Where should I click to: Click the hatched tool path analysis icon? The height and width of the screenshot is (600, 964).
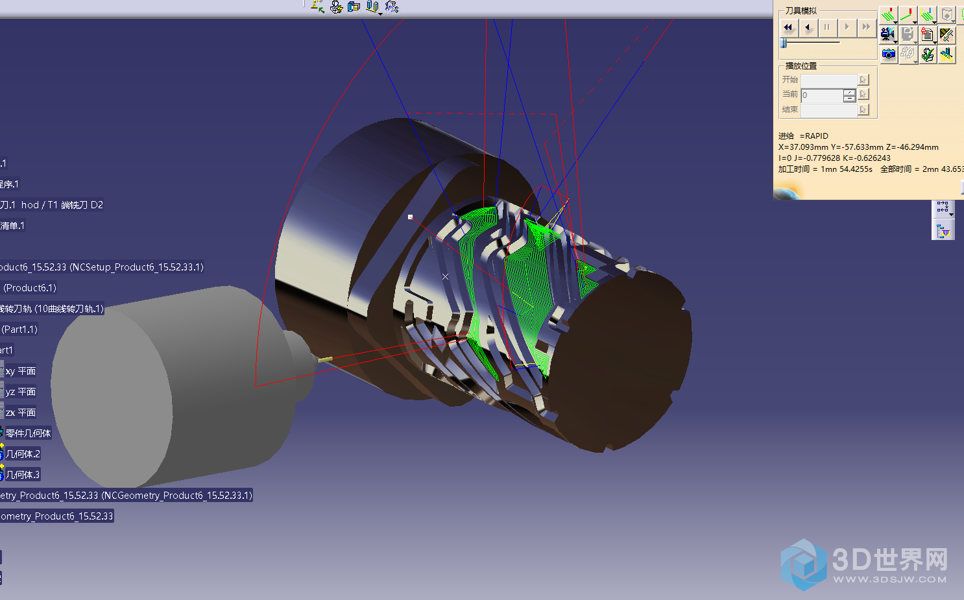(x=947, y=34)
